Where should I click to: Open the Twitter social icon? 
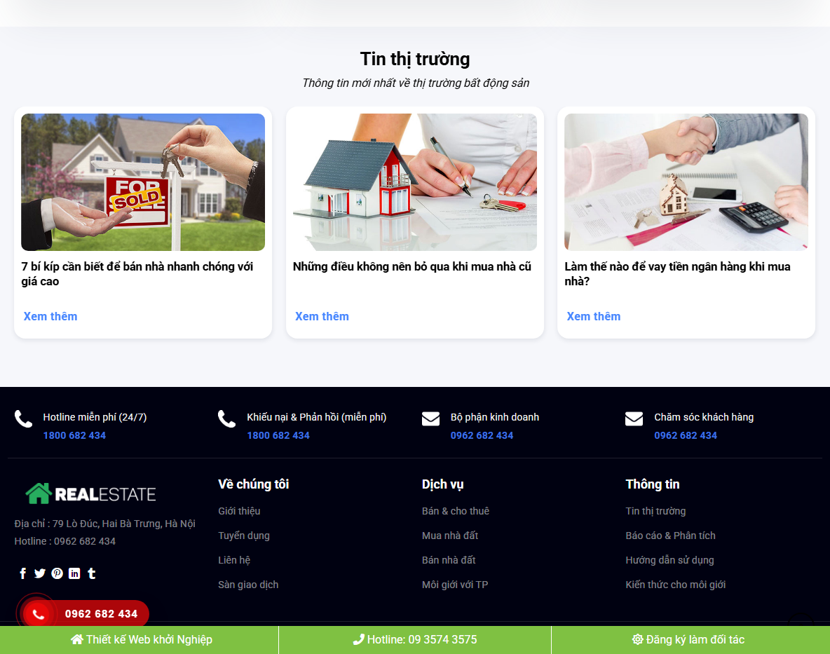point(39,573)
